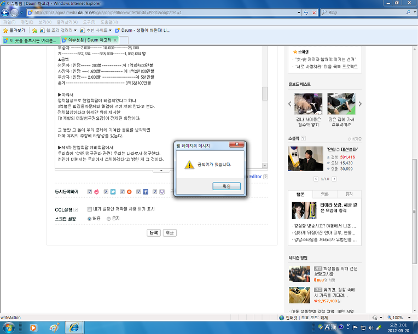Open the search provider dropdown arrow
418x334 pixels.
click(x=415, y=12)
